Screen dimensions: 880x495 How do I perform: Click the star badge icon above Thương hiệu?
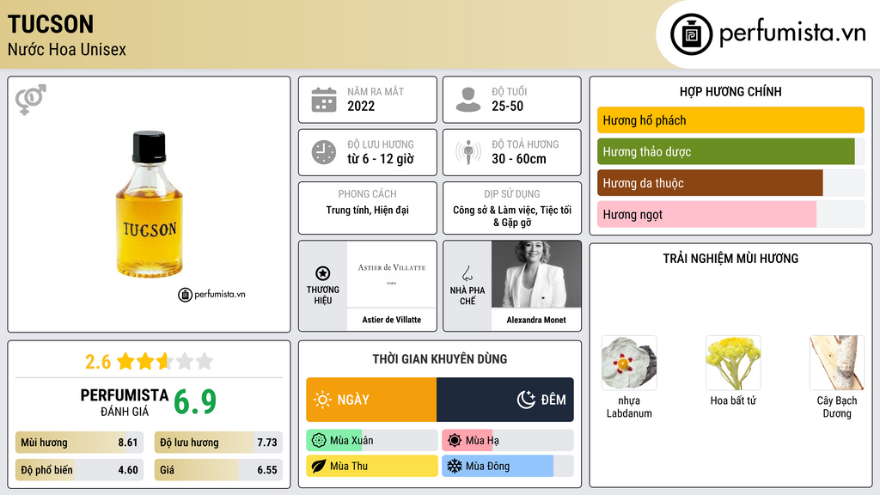(x=323, y=273)
